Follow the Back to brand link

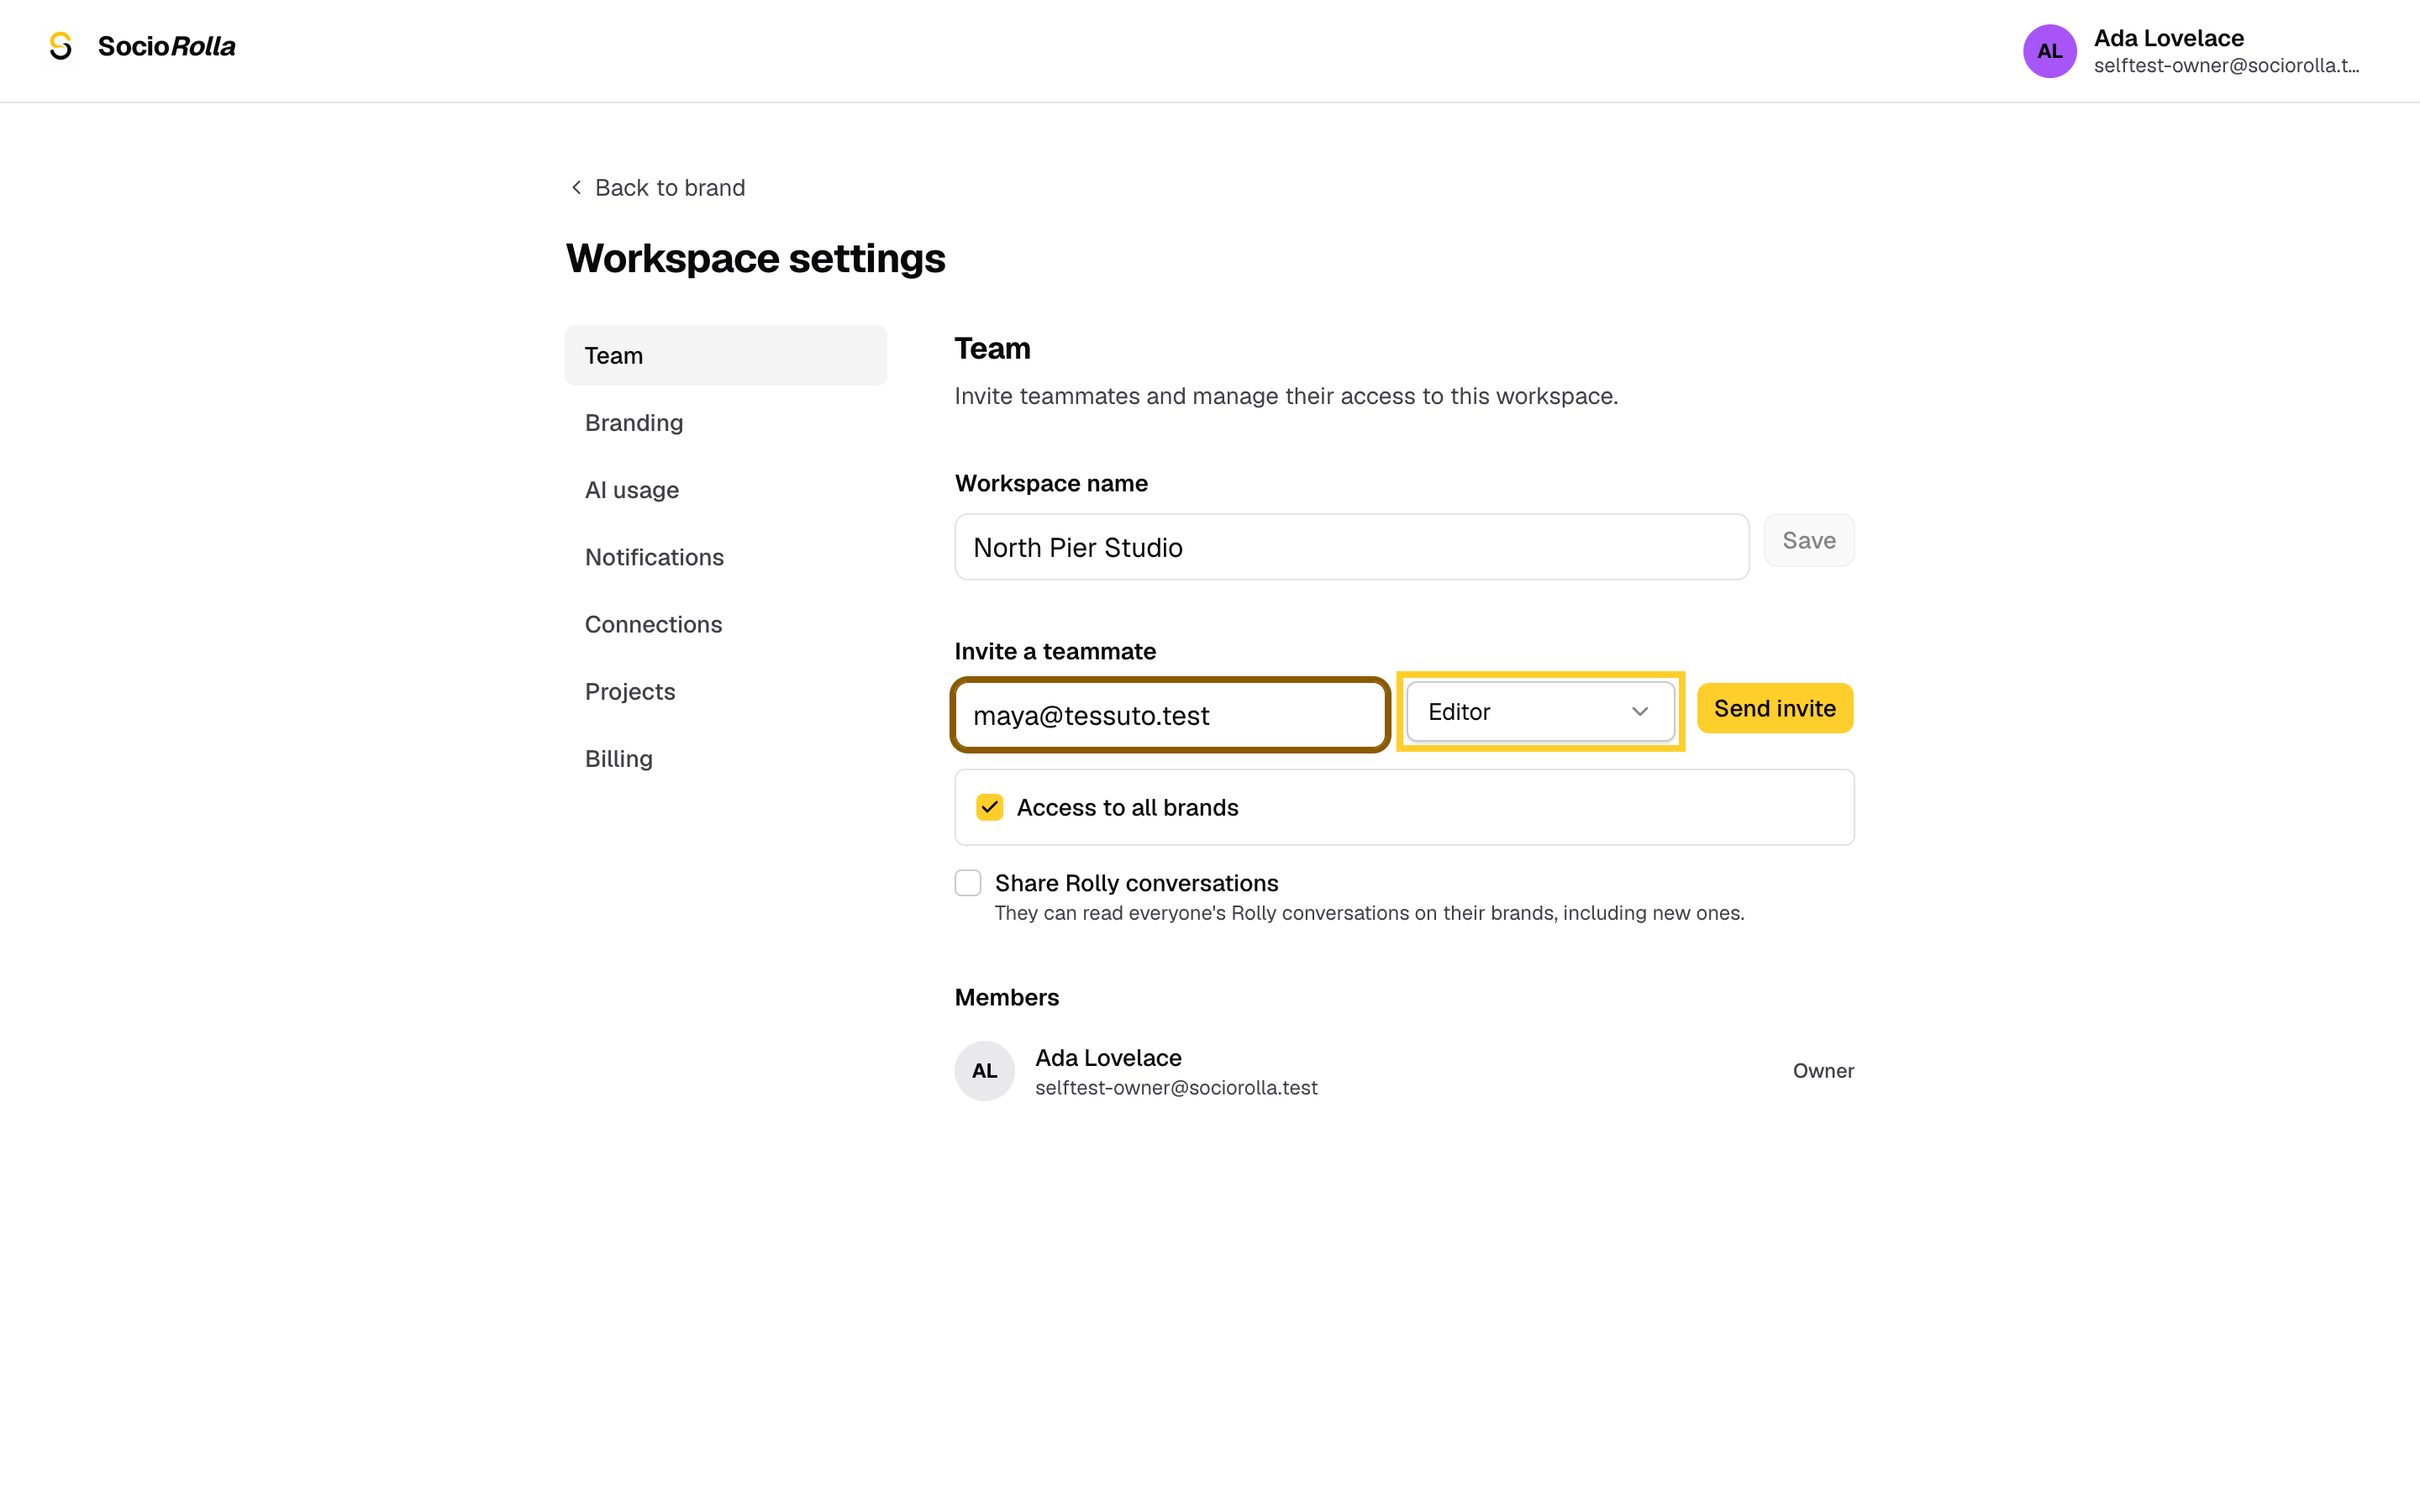(x=658, y=187)
